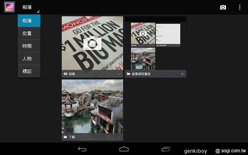248x155 pixels.
Task: Select 相簿 in the dropdown list
Action: (29, 21)
